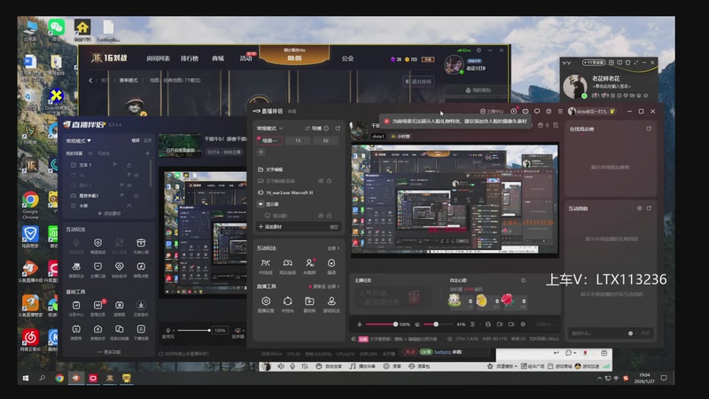Click 退出房间 in 16对战 window
This screenshot has width=709, height=399.
coord(418,82)
